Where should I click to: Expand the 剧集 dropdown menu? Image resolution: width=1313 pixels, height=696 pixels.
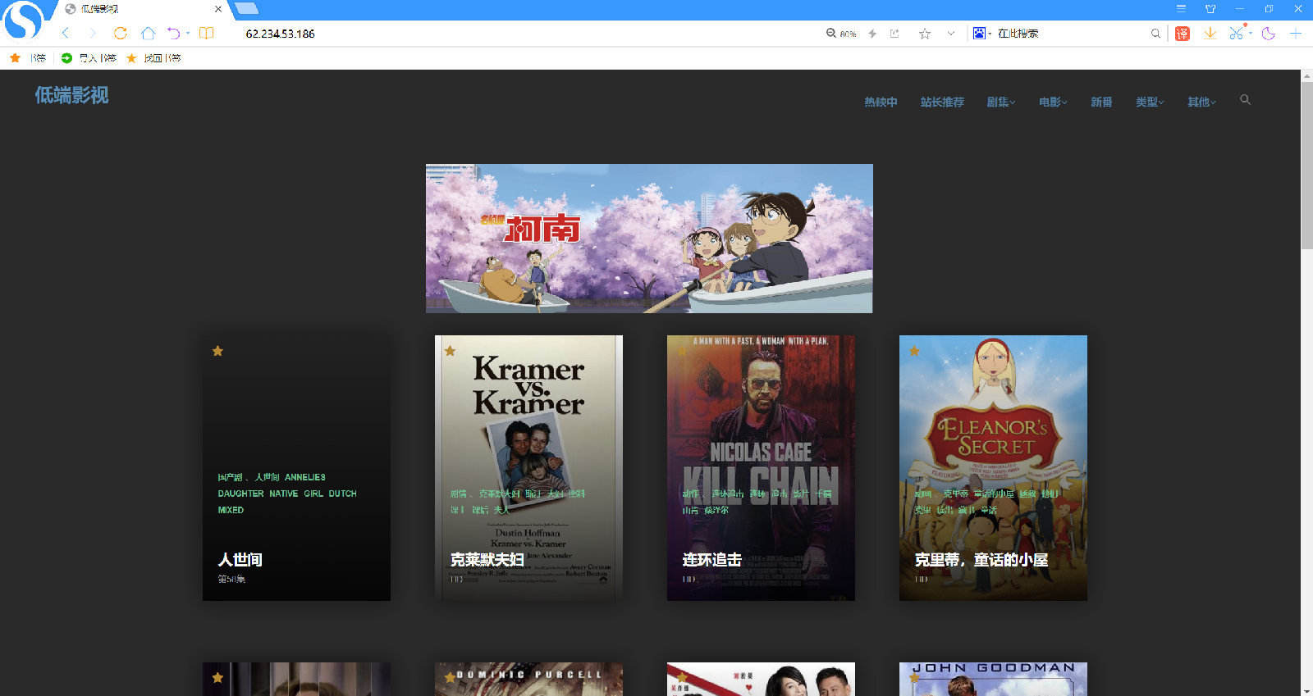coord(1000,102)
